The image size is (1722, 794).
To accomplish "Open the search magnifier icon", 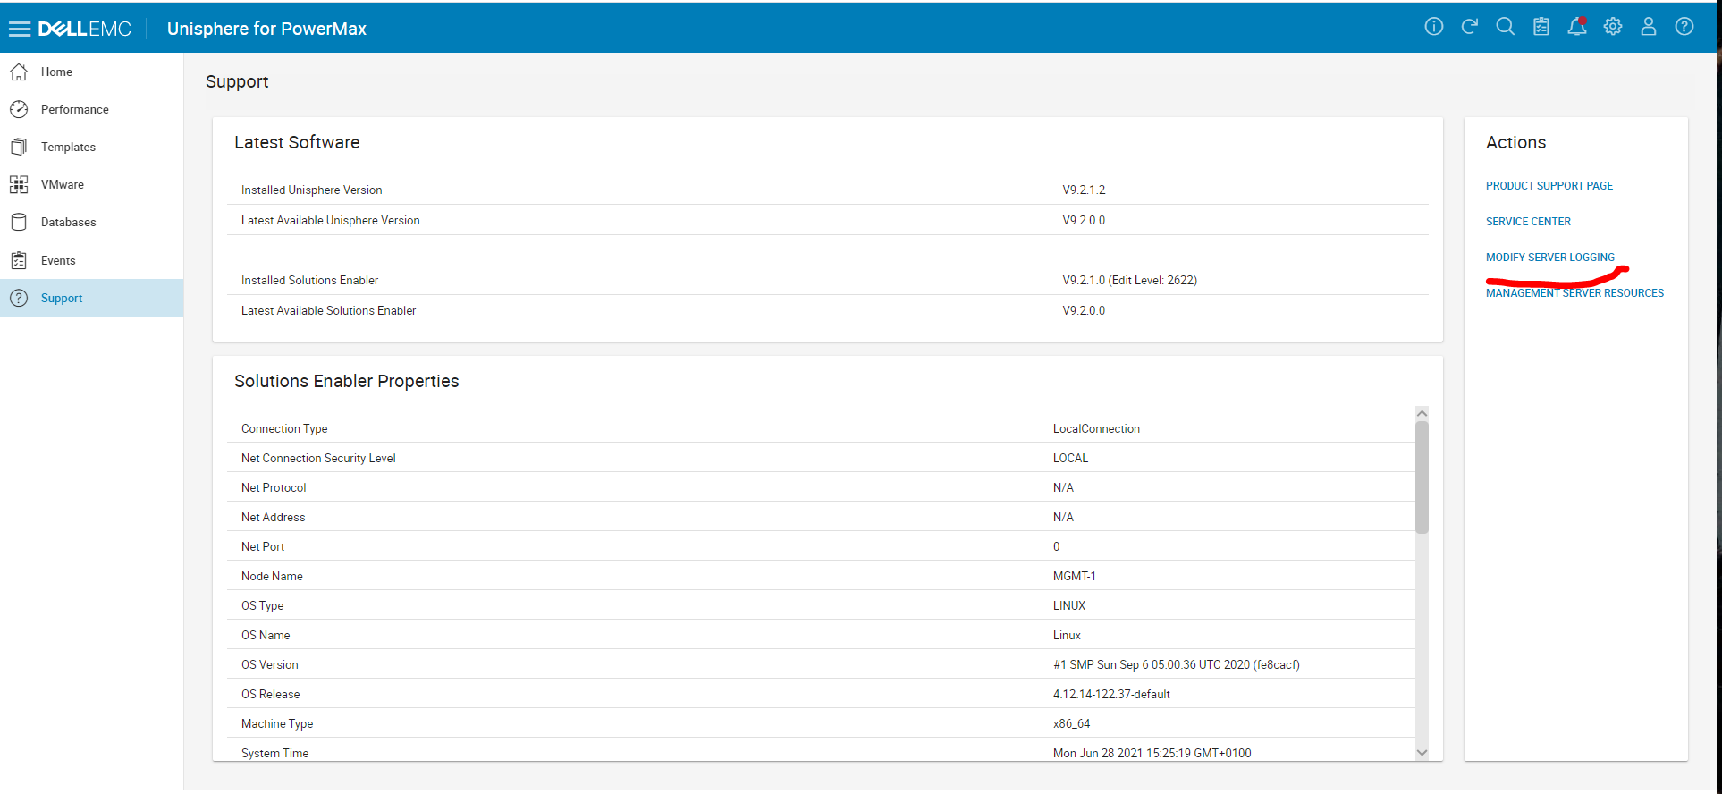I will (1506, 27).
